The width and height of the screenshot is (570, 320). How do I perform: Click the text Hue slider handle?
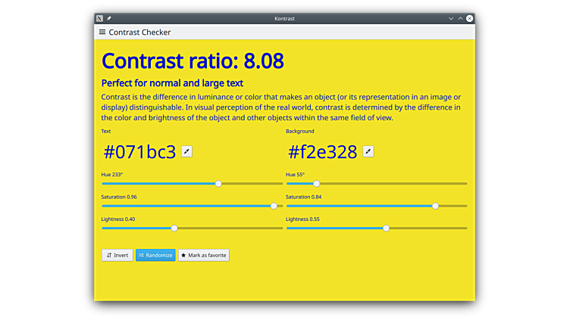pyautogui.click(x=218, y=183)
